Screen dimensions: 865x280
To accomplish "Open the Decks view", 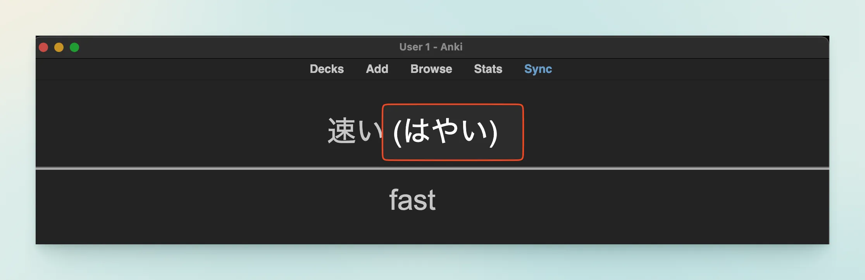I will click(327, 69).
